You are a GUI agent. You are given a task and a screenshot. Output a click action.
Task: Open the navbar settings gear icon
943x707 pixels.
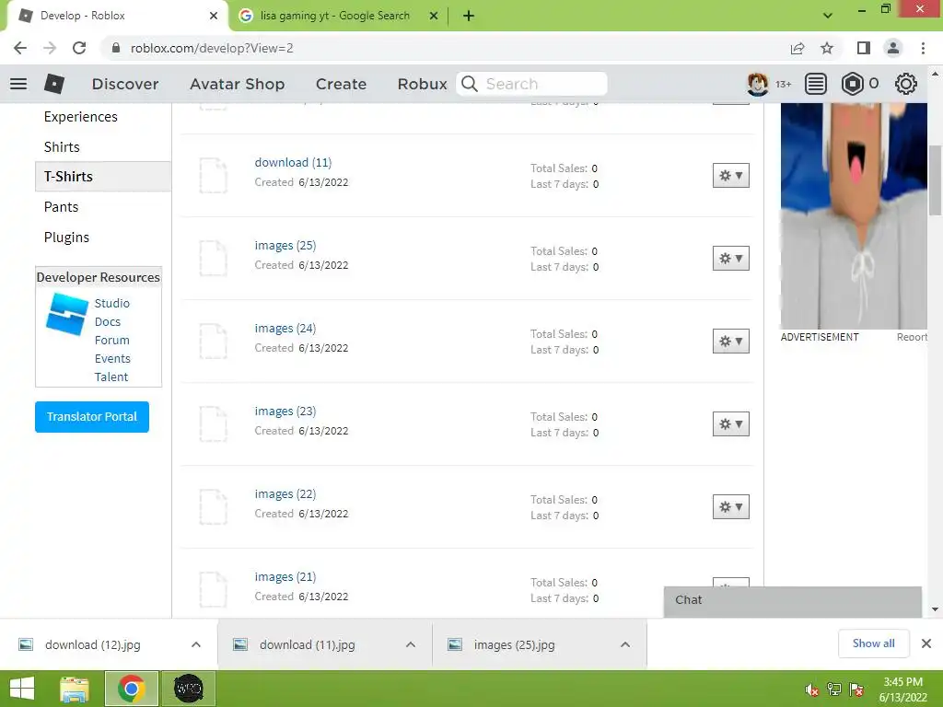click(906, 84)
